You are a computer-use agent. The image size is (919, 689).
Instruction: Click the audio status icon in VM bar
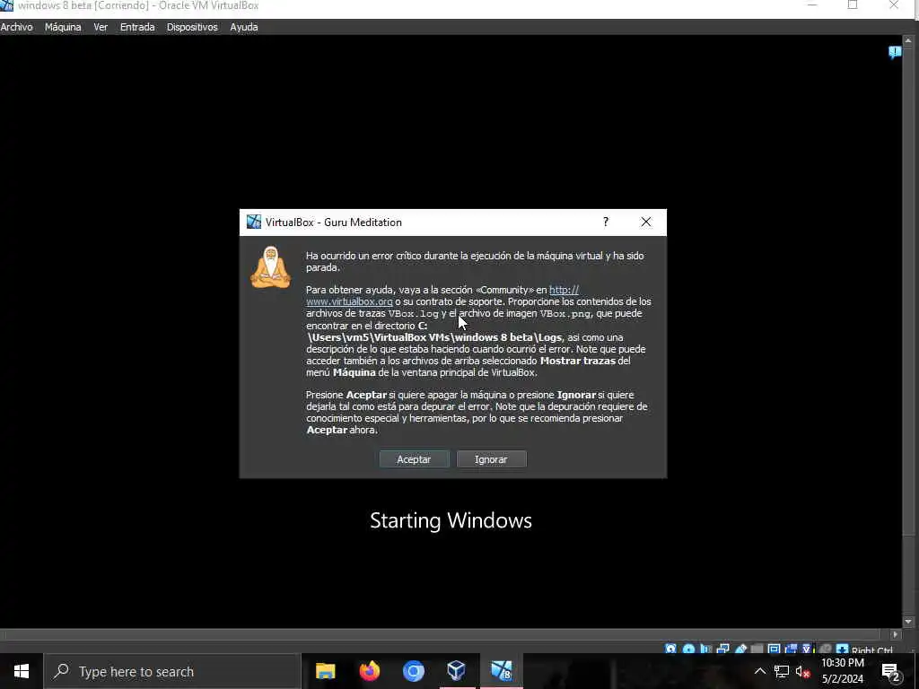[705, 650]
